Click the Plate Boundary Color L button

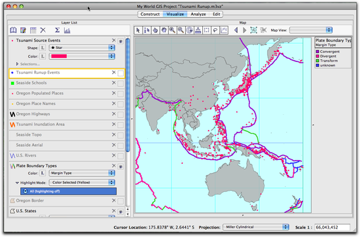click(x=43, y=173)
